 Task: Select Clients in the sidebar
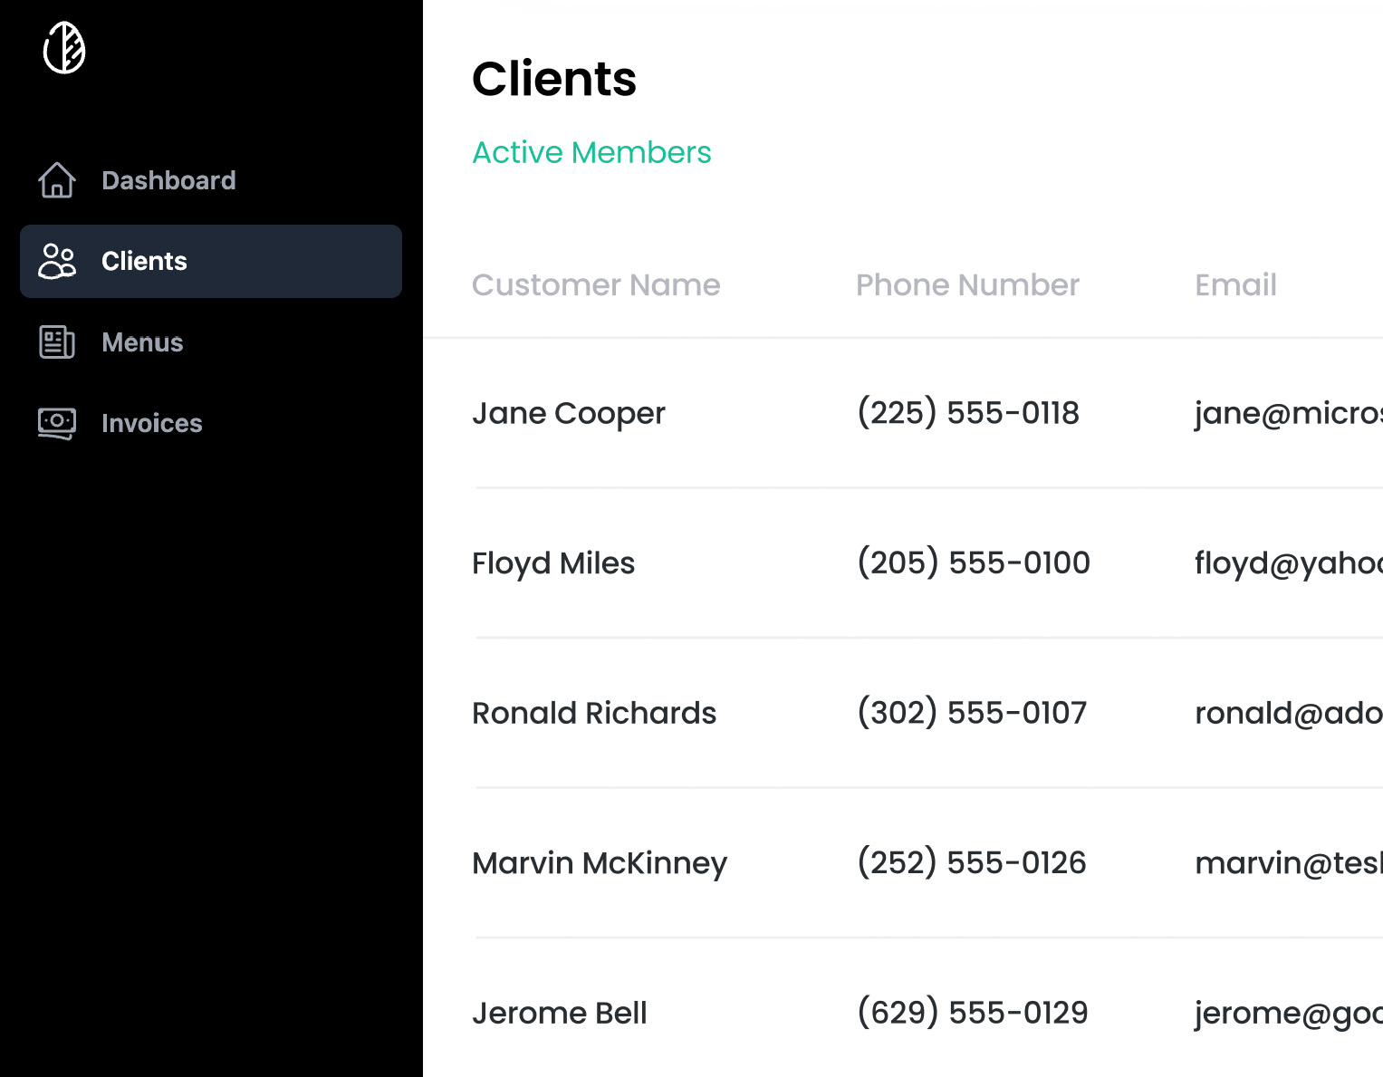click(211, 261)
